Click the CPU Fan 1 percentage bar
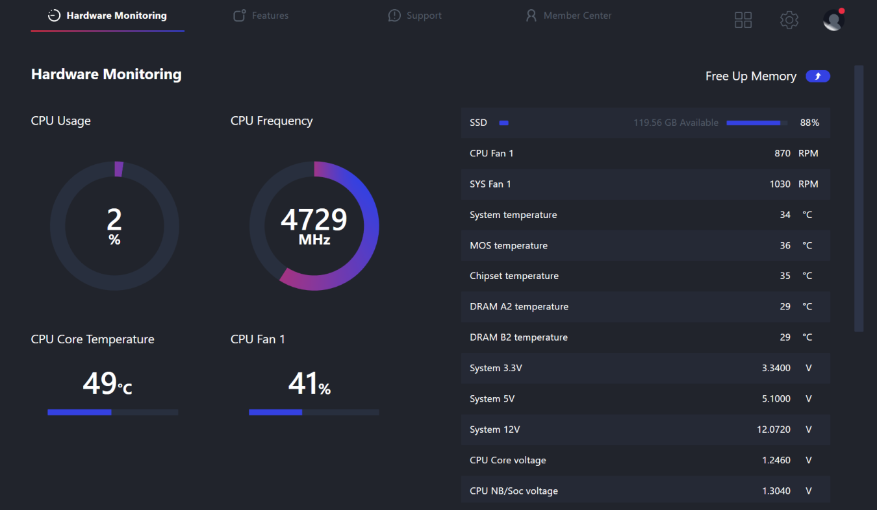 (314, 412)
